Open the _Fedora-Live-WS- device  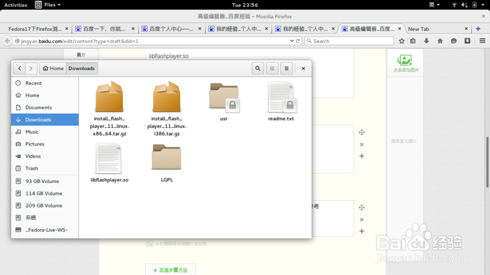tap(45, 230)
